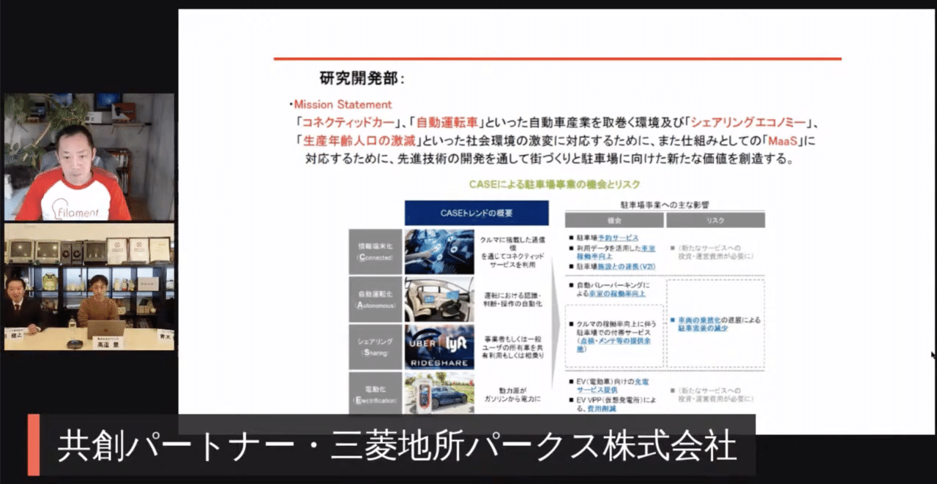The image size is (937, 484).
Task: Click the 費用削減 underlined link
Action: pos(601,410)
